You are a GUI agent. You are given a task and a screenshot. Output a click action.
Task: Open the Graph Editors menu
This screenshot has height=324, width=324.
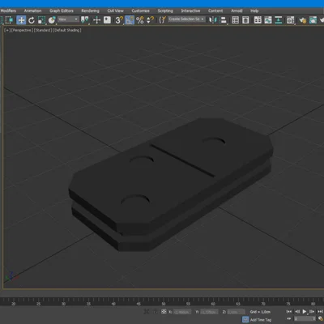[62, 11]
